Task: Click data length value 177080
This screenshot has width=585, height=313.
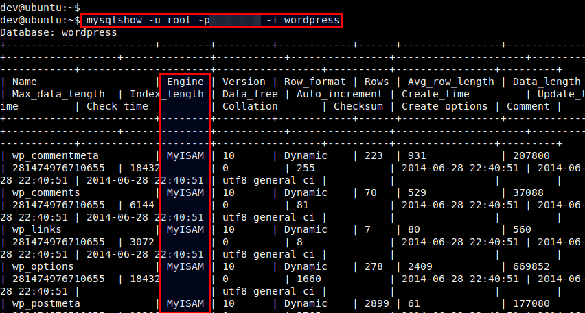Action: (531, 303)
